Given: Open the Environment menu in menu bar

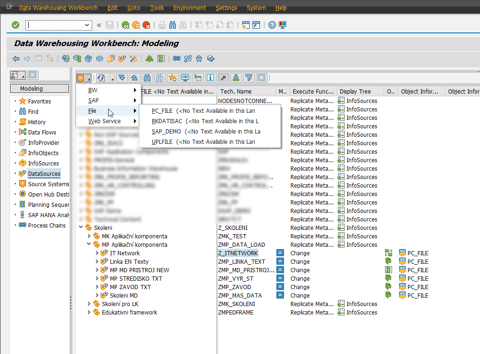Looking at the screenshot, I should tap(189, 8).
